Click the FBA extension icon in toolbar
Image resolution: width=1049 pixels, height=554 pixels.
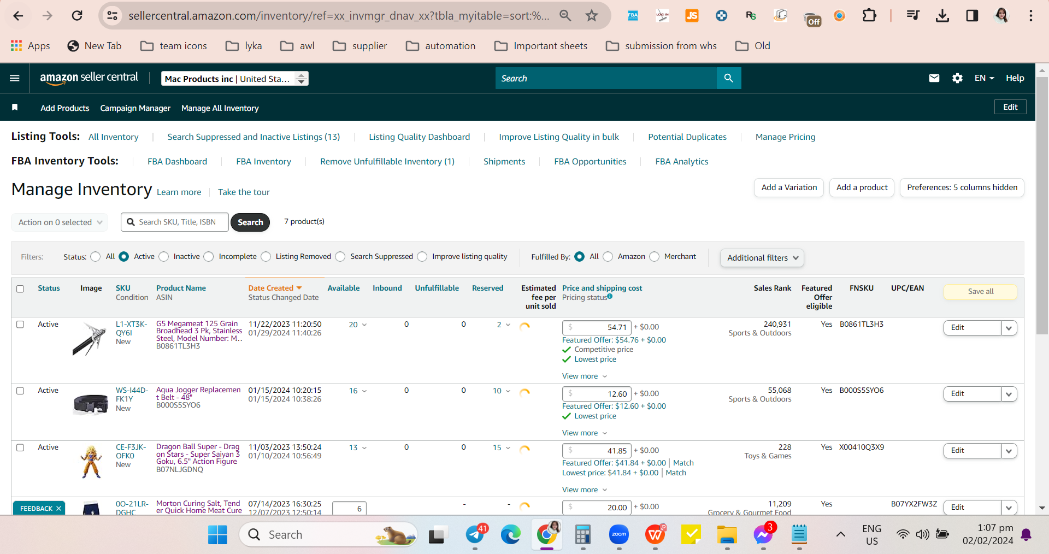[x=633, y=16]
